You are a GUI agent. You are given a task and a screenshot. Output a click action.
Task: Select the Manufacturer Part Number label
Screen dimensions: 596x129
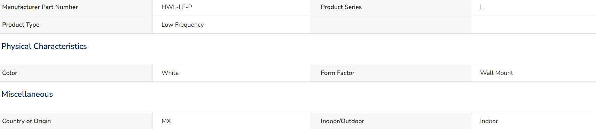coord(40,7)
